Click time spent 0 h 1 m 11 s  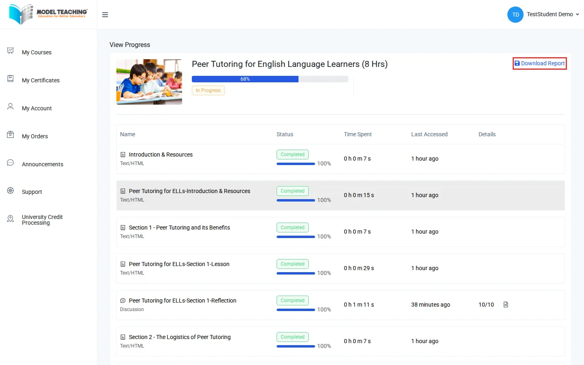[359, 305]
